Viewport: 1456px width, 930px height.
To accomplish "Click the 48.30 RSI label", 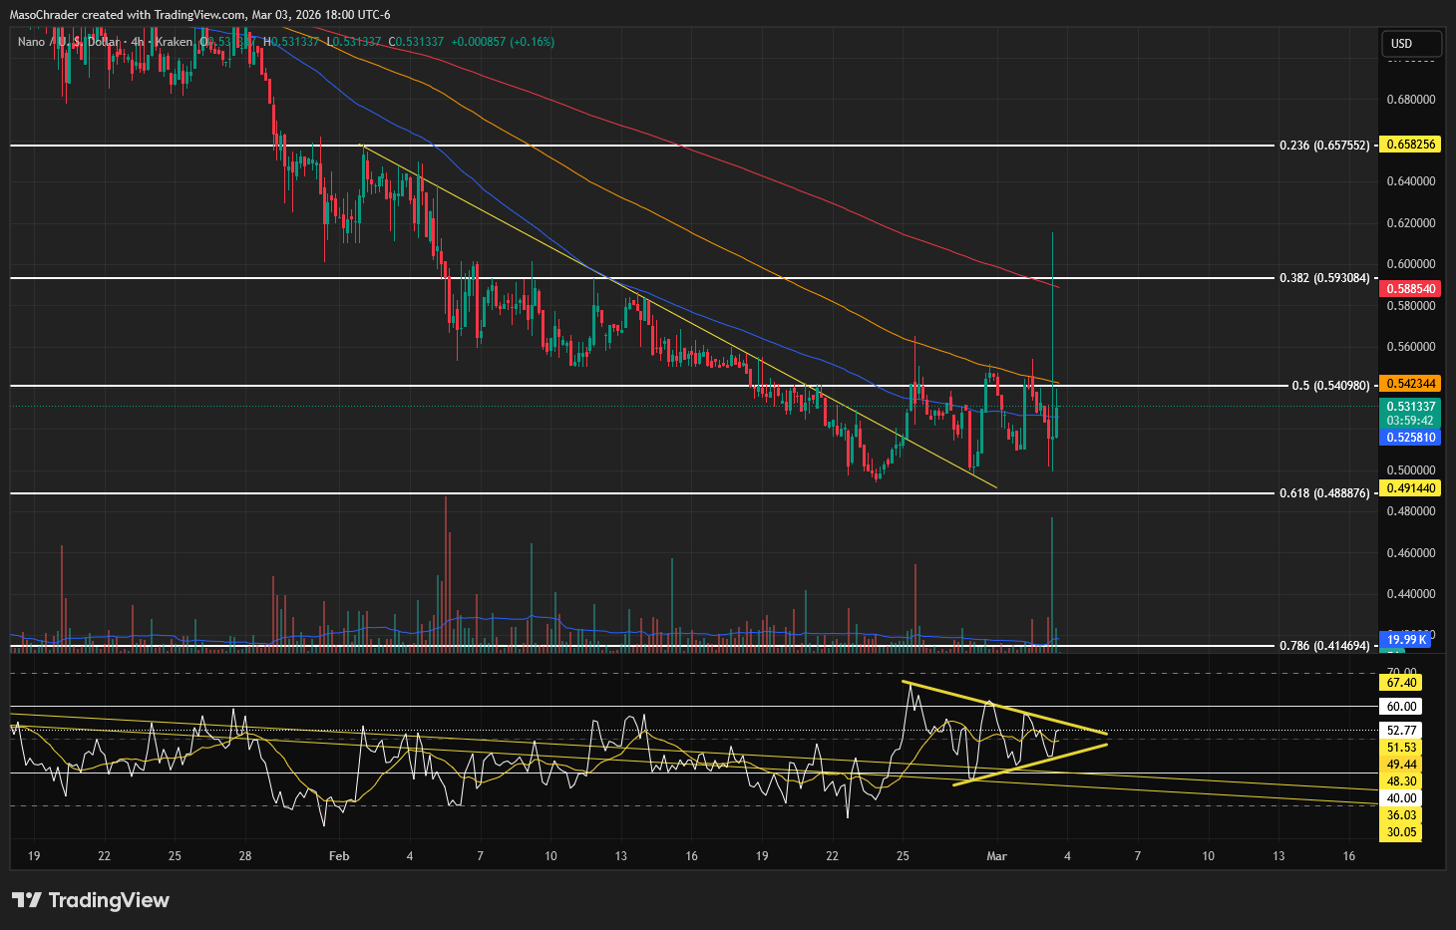I will [x=1401, y=781].
